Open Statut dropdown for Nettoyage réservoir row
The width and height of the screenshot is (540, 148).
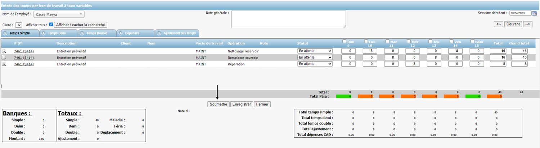tap(315, 51)
